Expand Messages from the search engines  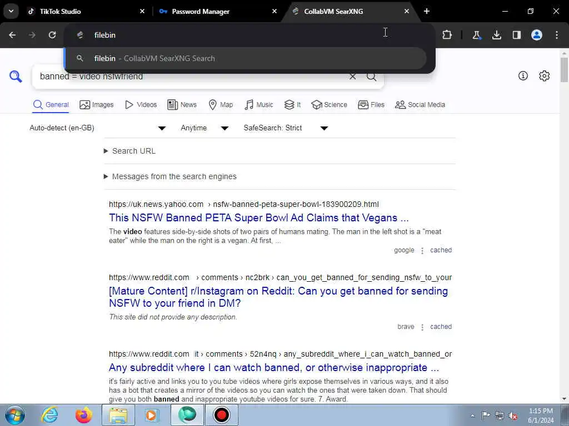tap(170, 177)
